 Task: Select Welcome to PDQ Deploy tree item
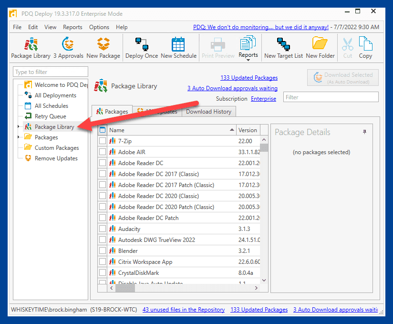(61, 85)
